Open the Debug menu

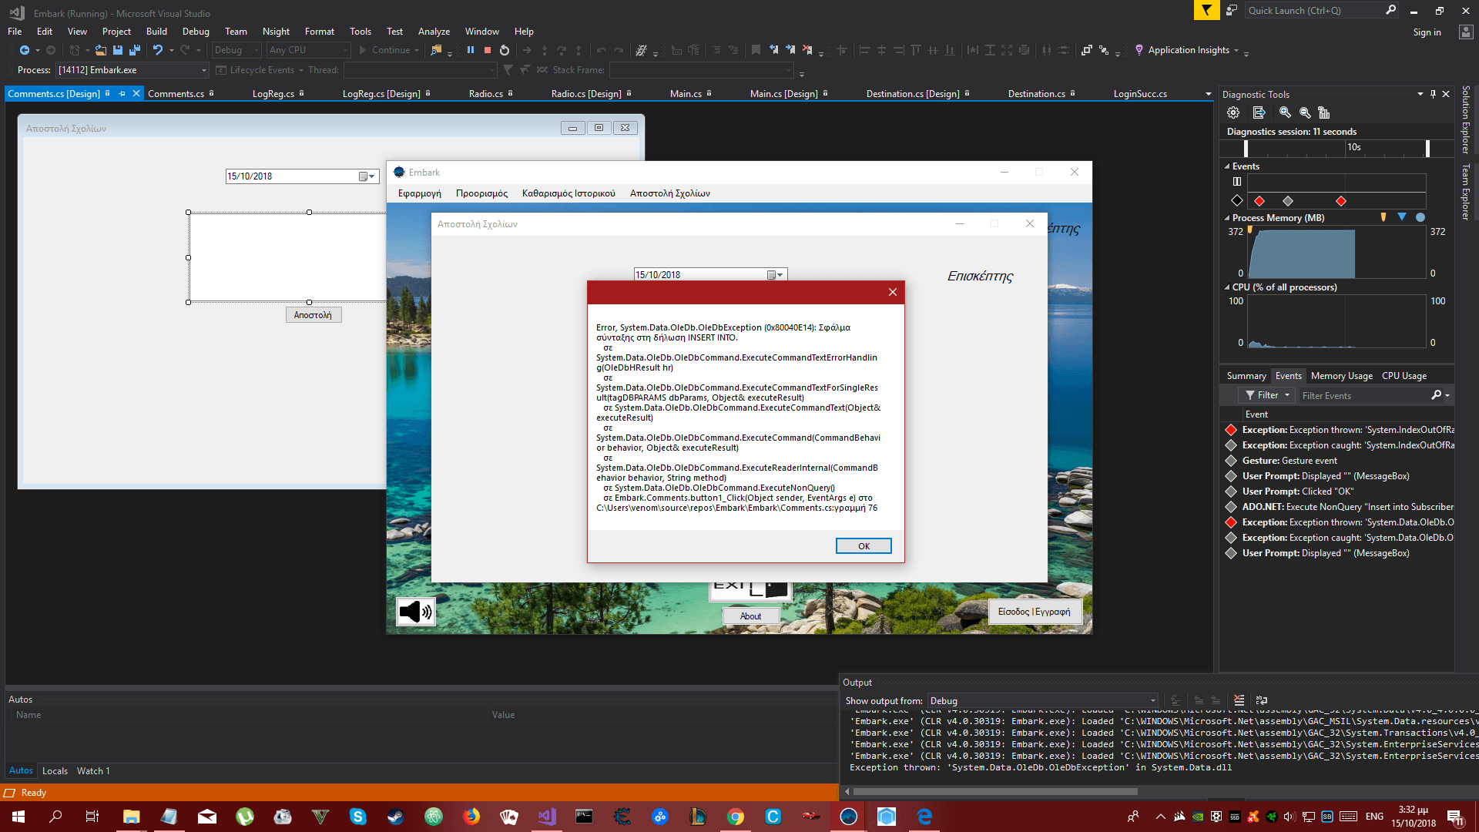[x=196, y=32]
